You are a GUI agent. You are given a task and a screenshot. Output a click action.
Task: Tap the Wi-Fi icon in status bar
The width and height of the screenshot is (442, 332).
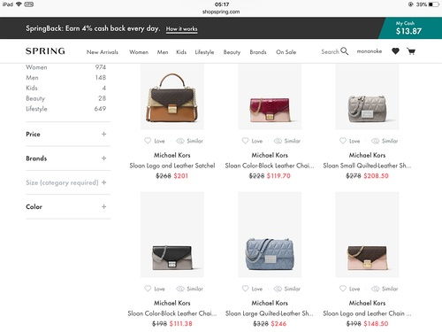(19, 4)
